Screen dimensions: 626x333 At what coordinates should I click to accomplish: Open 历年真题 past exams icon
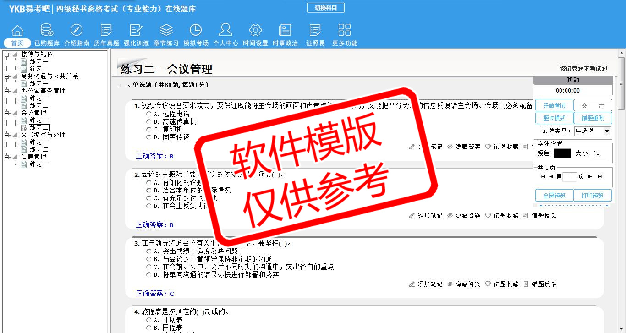point(106,31)
